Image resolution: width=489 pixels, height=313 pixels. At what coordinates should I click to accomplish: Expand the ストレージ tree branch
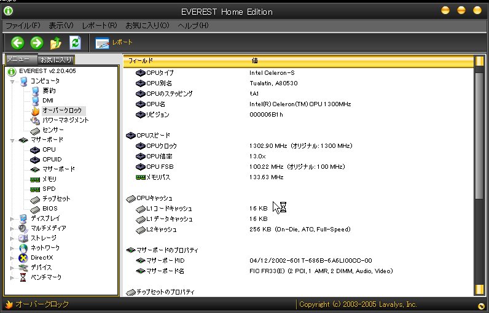coord(12,239)
